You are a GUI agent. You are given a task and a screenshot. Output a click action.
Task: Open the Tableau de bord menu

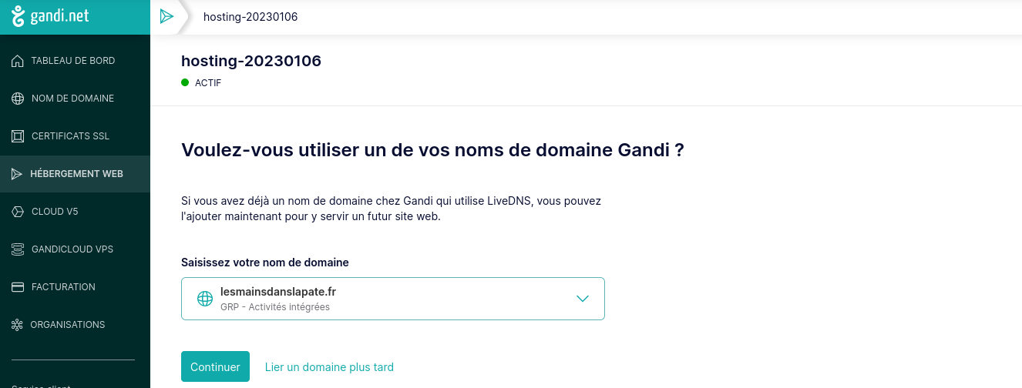[73, 61]
